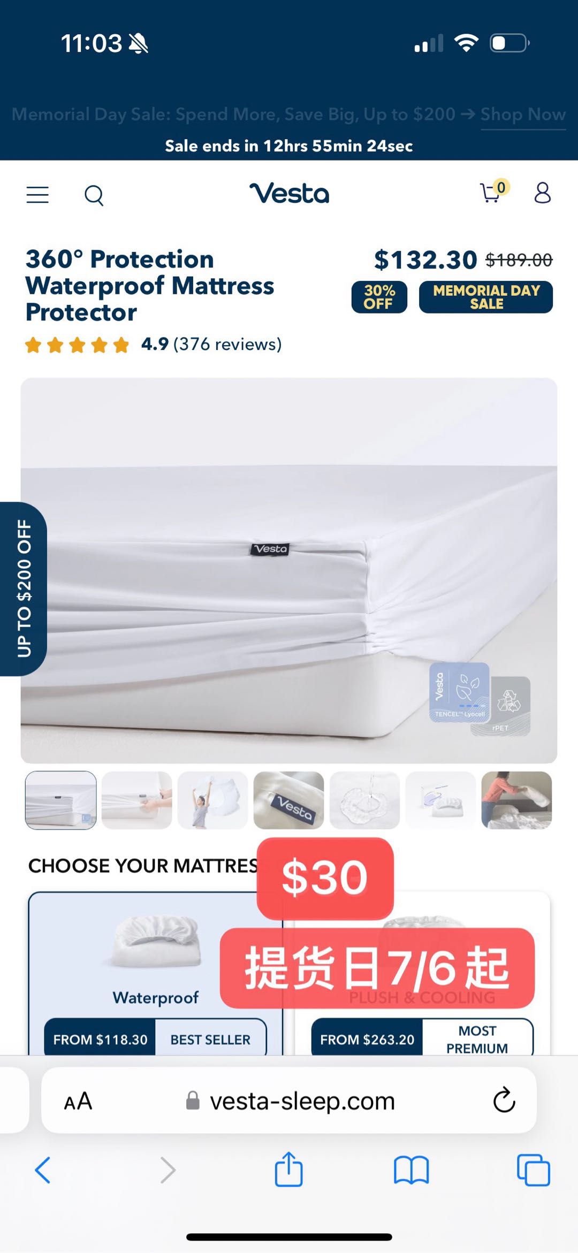Tap the vesta-sleep.com address field
578x1253 pixels.
pyautogui.click(x=289, y=1101)
